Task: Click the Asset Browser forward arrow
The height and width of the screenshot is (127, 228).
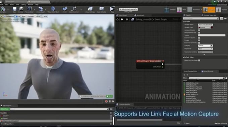Action: [x=187, y=75]
